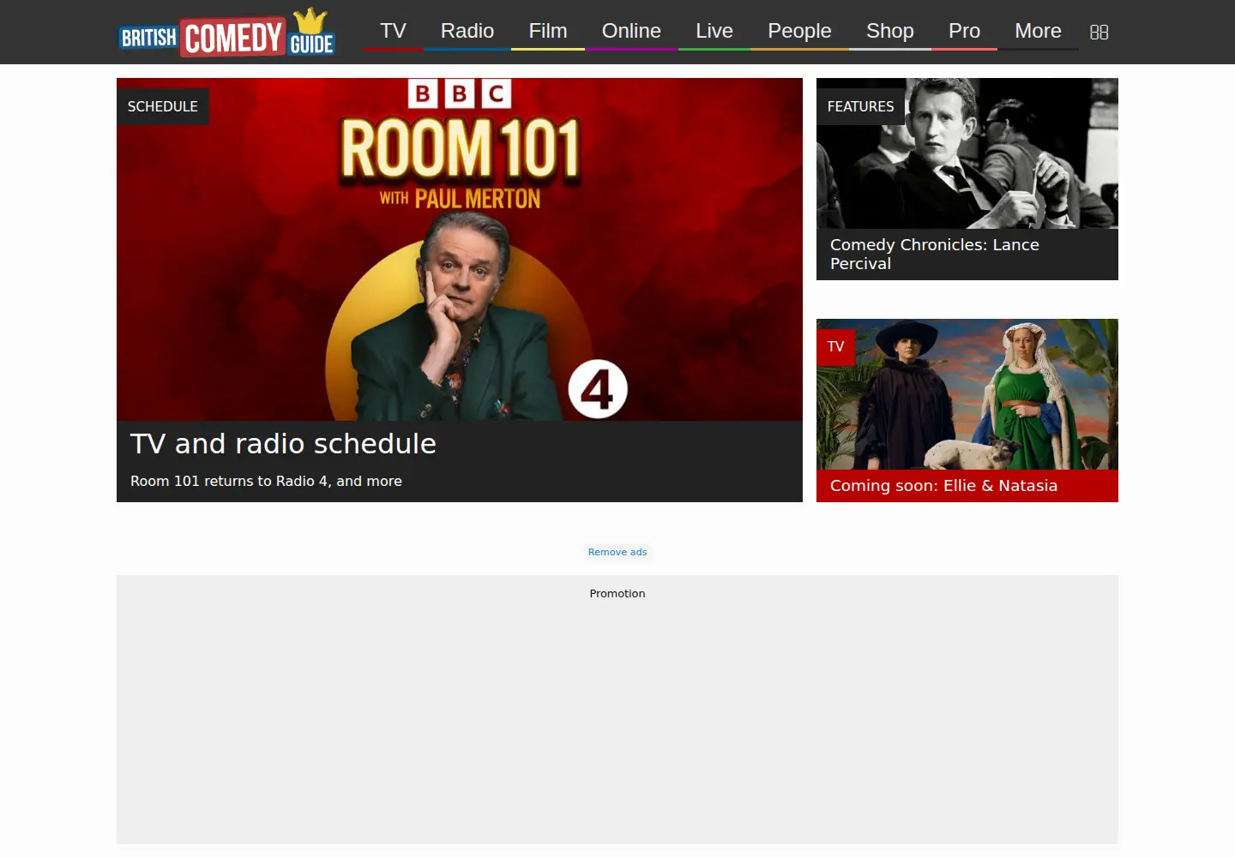This screenshot has height=857, width=1235.
Task: Click the red TV tag on Ellie & Natasia card
Action: pyautogui.click(x=835, y=347)
